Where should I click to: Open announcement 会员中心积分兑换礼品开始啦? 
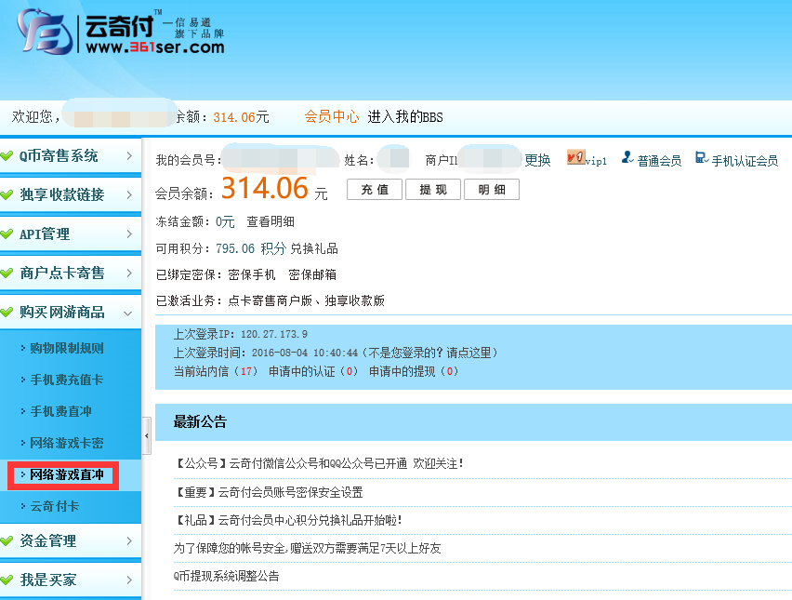(288, 520)
